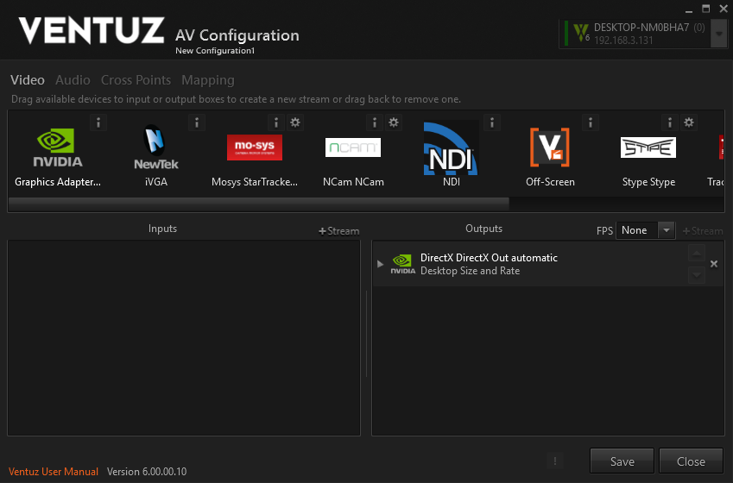Remove the DirectX Out output stream

(x=714, y=264)
